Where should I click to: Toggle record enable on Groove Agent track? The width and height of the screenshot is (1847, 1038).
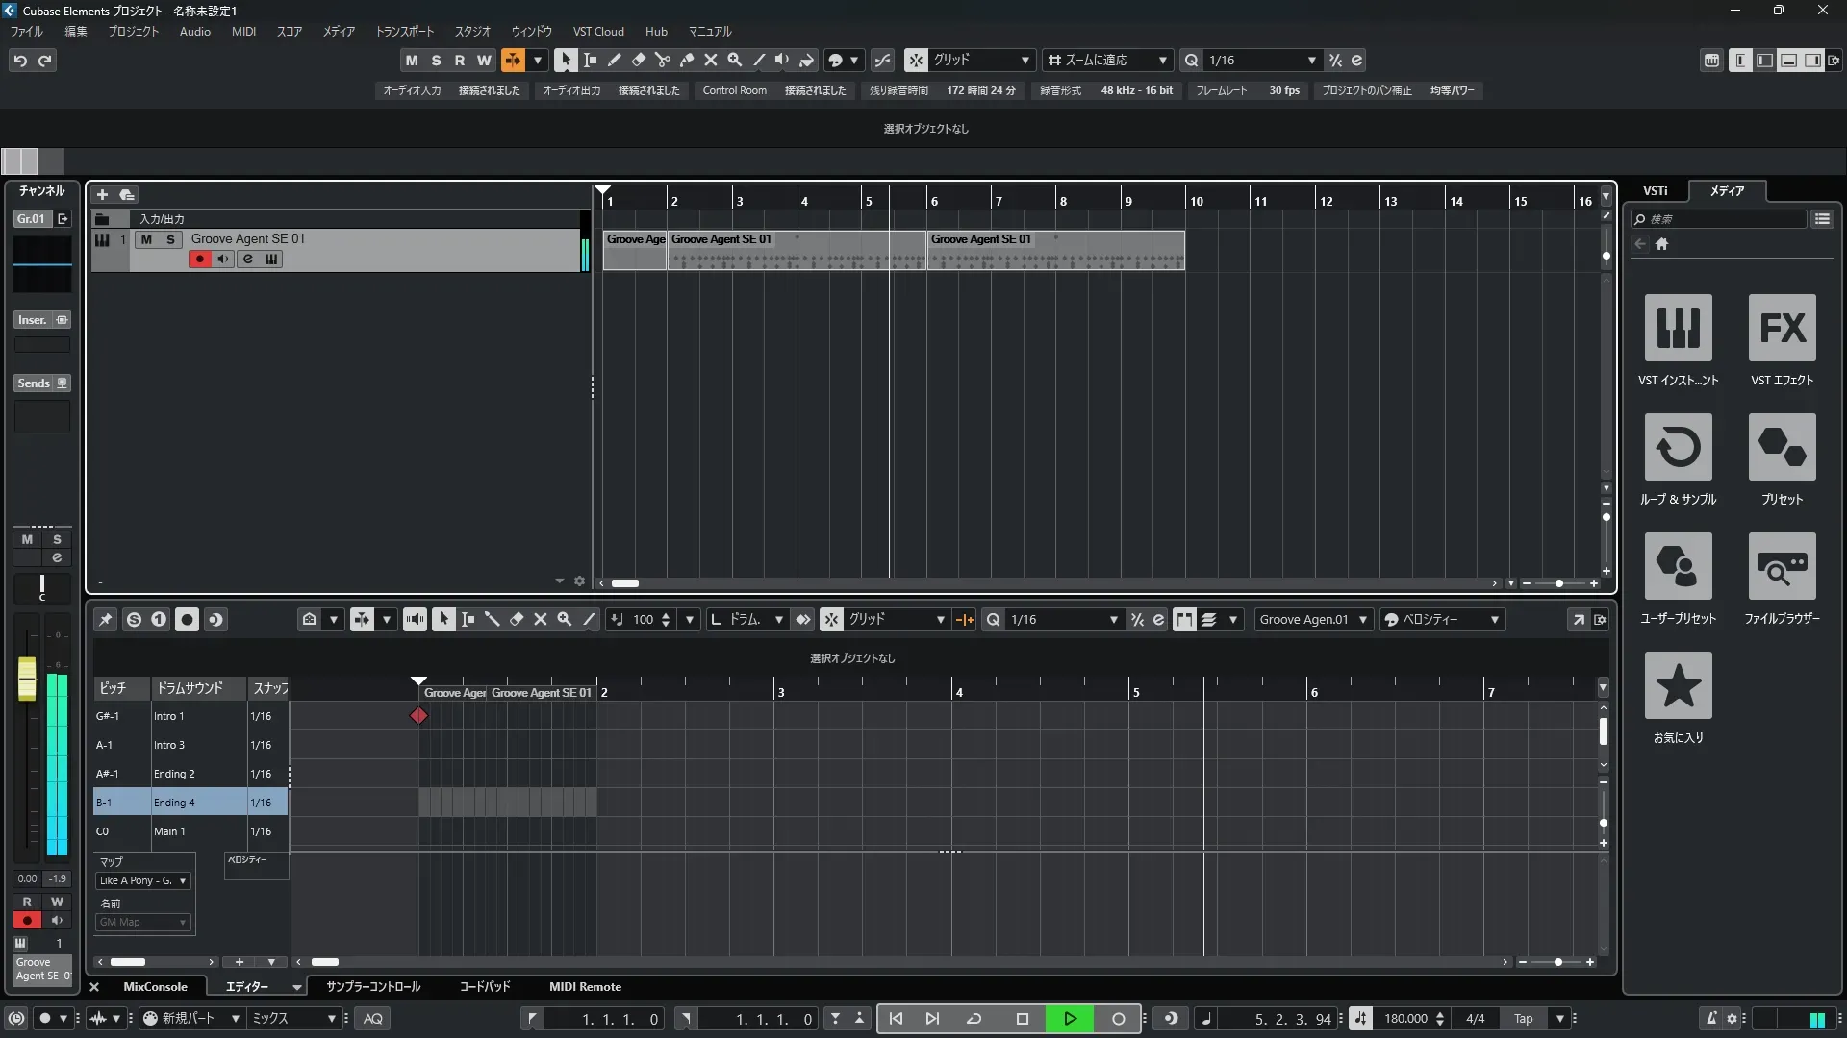coord(199,259)
